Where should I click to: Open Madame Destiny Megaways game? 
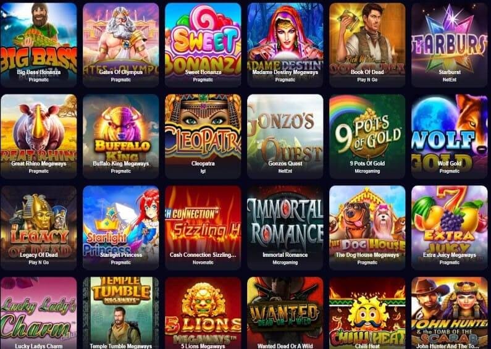285,45
